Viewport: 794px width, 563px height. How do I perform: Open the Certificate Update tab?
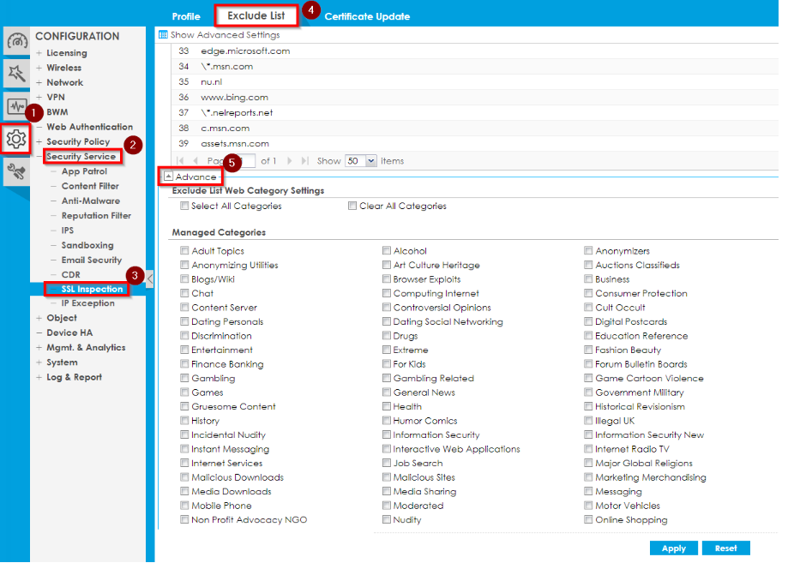(x=367, y=16)
